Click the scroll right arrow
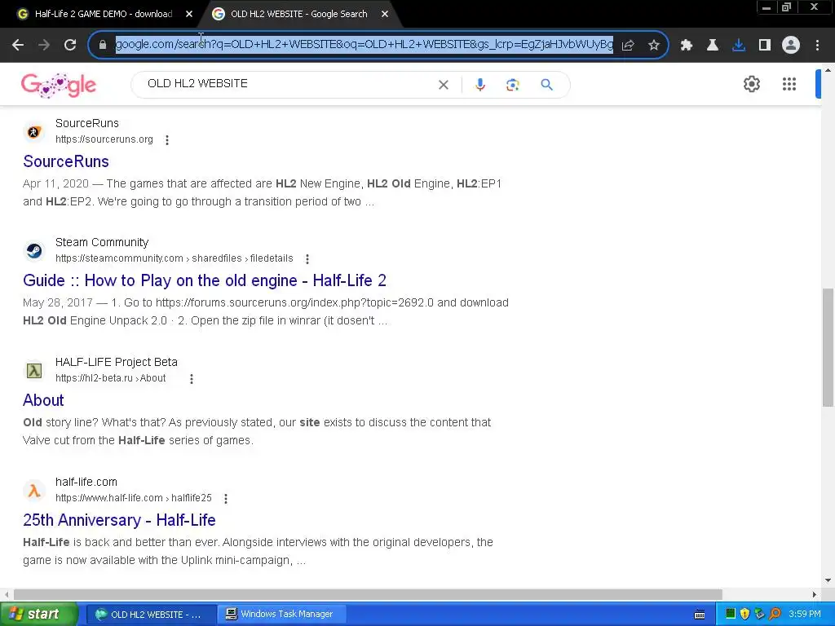The image size is (835, 626). 815,594
